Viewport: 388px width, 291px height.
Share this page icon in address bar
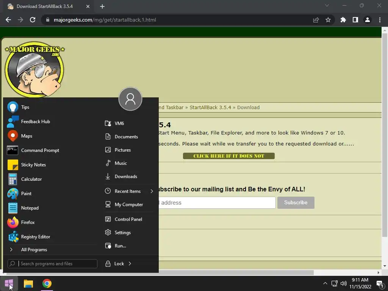click(x=316, y=20)
